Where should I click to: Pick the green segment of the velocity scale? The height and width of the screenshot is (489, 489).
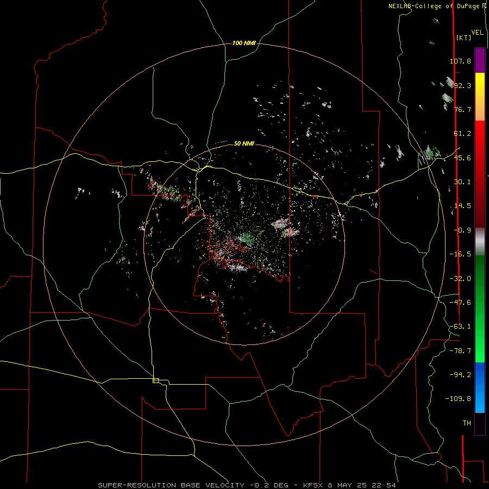pyautogui.click(x=480, y=309)
